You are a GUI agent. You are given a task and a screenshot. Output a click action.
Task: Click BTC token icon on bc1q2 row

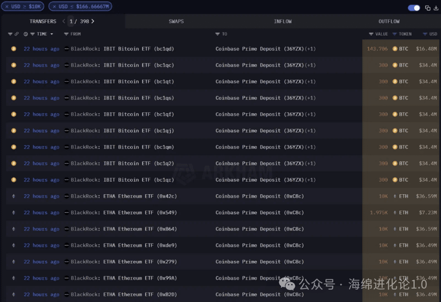pyautogui.click(x=395, y=163)
